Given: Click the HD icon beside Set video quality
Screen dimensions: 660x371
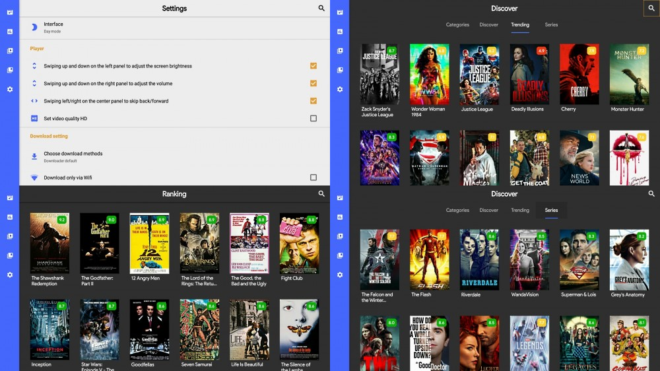Looking at the screenshot, I should pos(34,118).
